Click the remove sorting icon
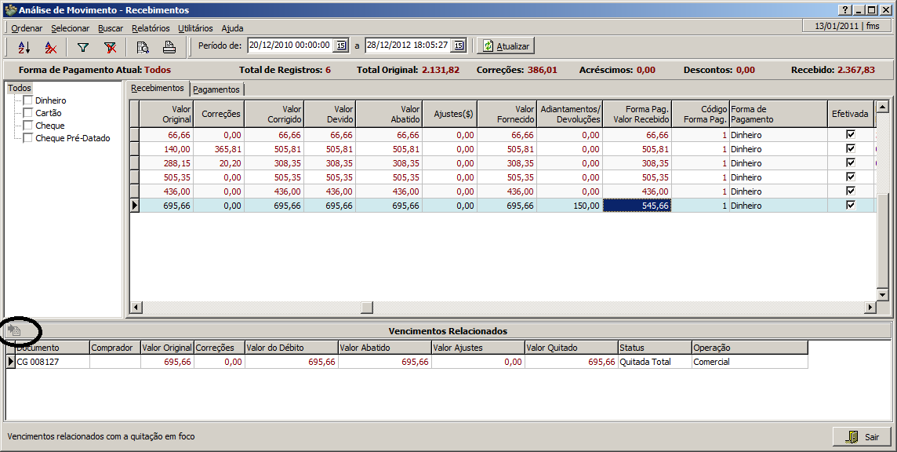This screenshot has height=452, width=897. 51,46
